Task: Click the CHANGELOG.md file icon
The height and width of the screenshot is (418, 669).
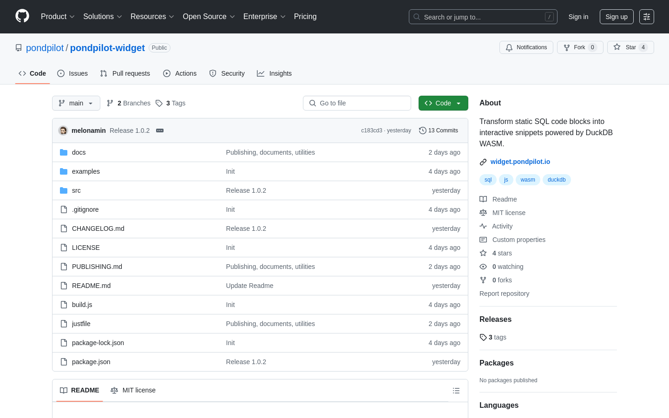Action: point(64,229)
